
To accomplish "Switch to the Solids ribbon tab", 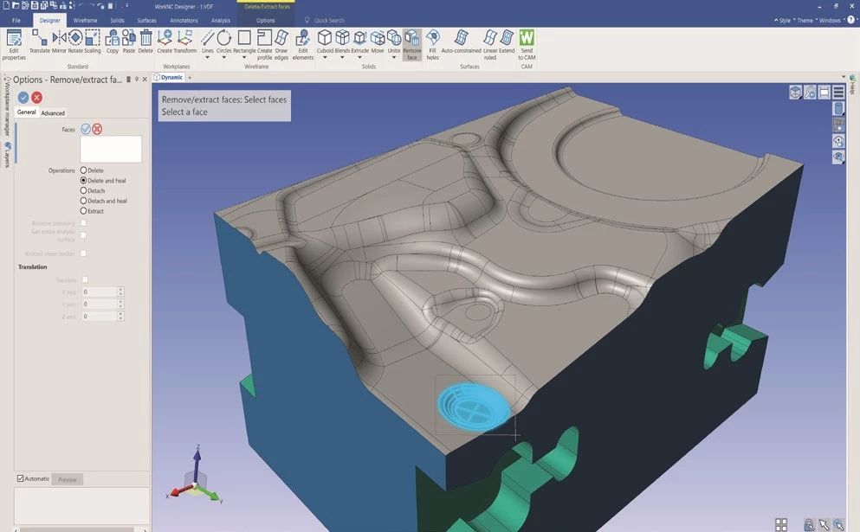I will tap(117, 20).
